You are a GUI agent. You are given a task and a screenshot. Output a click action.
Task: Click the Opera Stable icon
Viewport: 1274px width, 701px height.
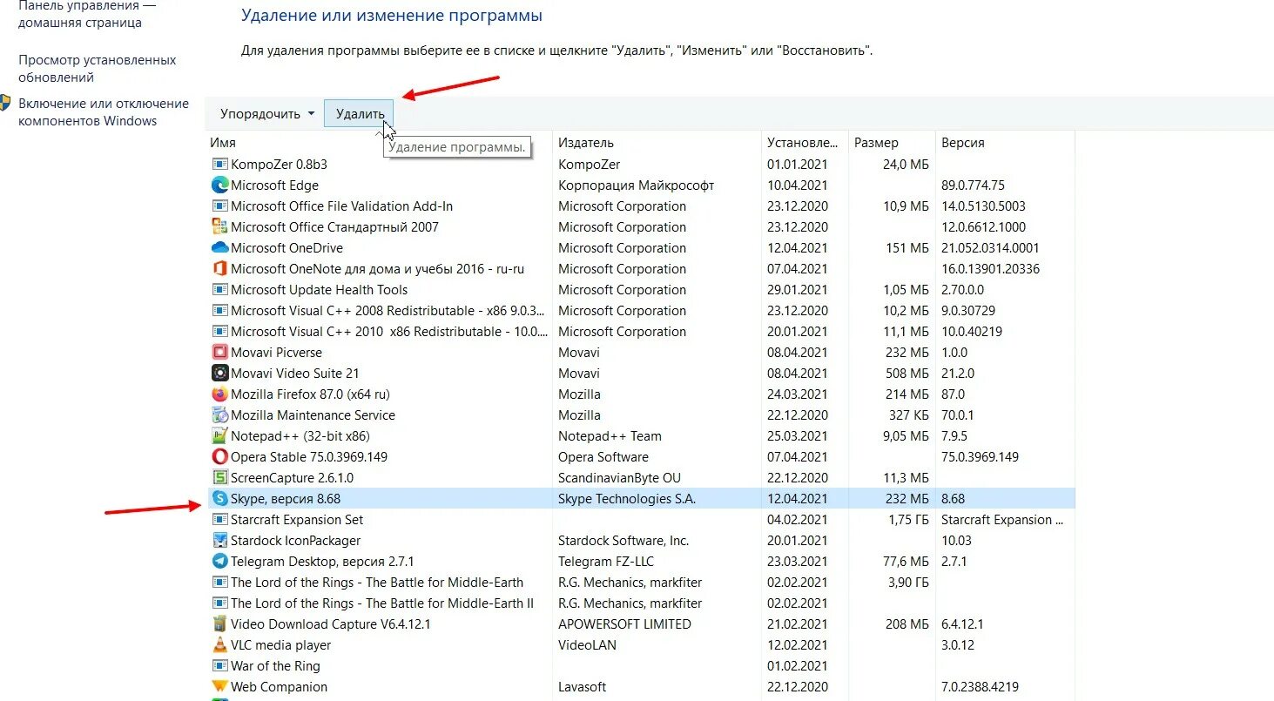point(219,456)
